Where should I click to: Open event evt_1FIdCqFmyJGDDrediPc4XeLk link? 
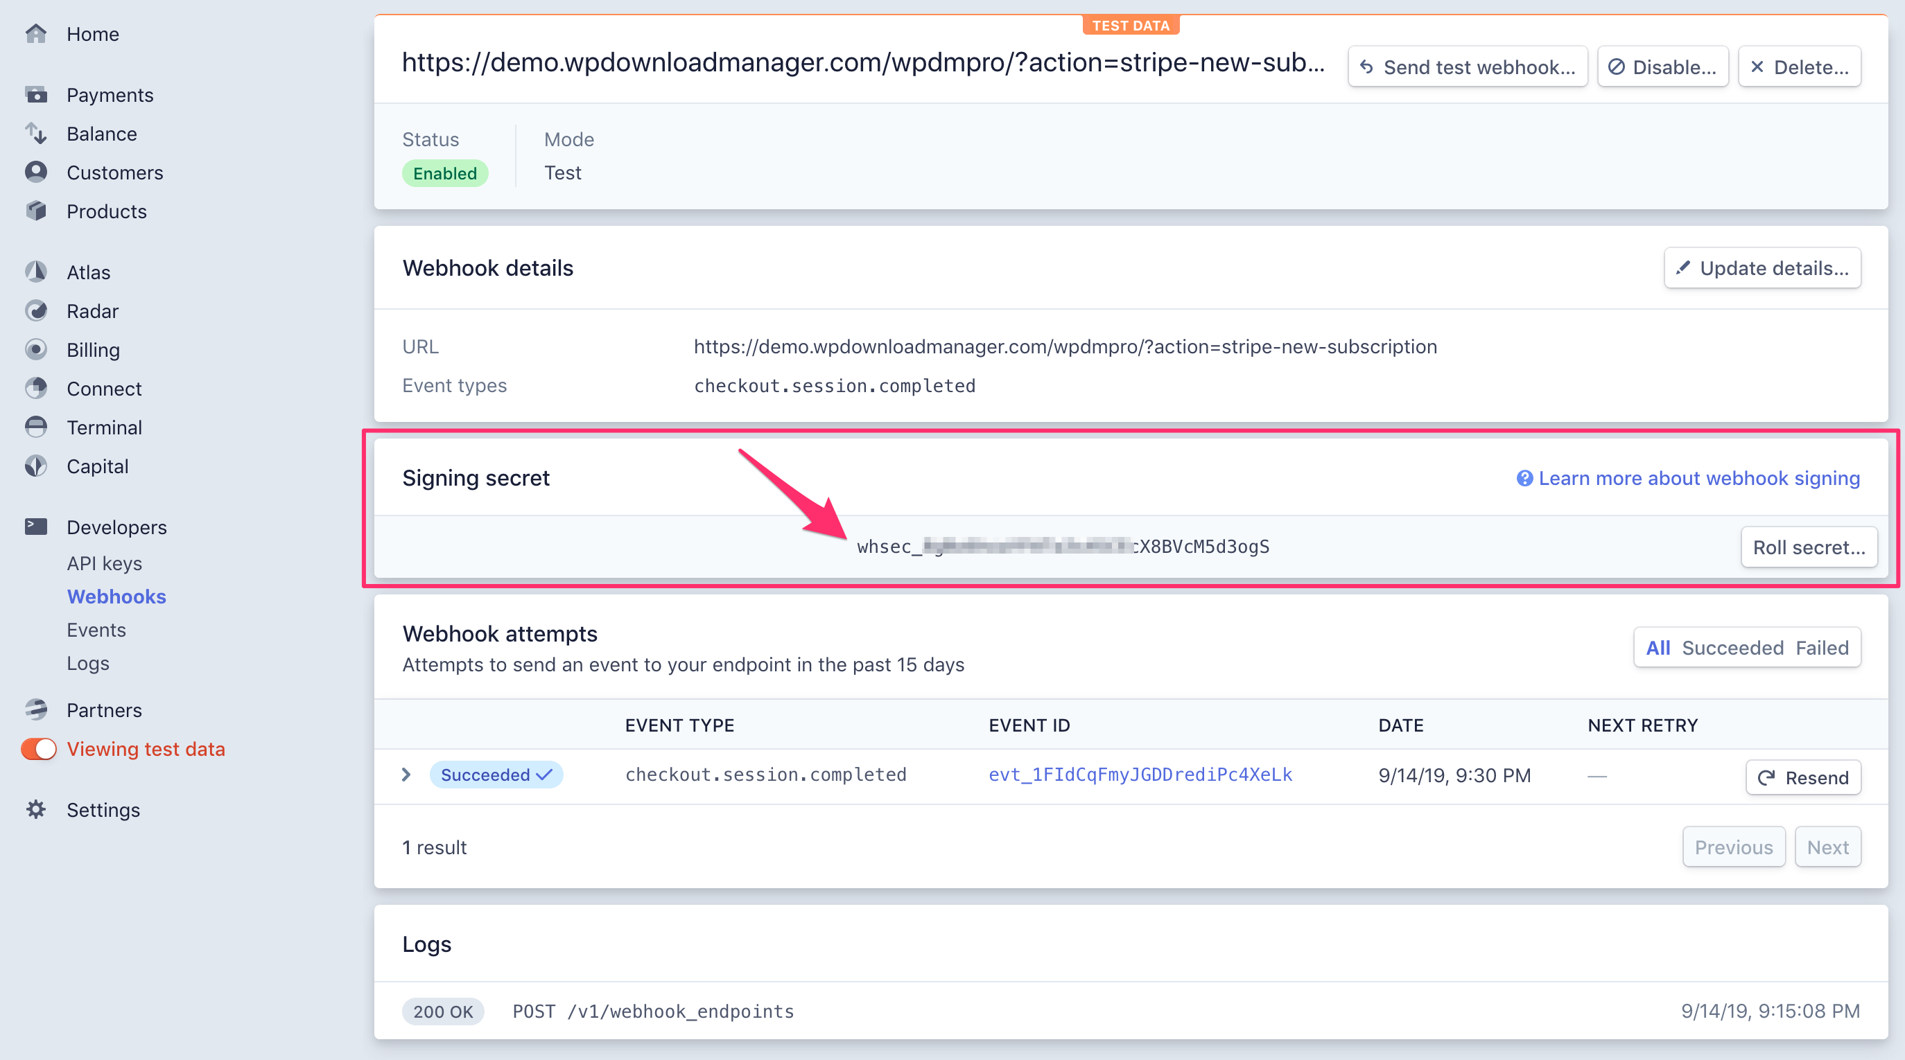pos(1140,775)
